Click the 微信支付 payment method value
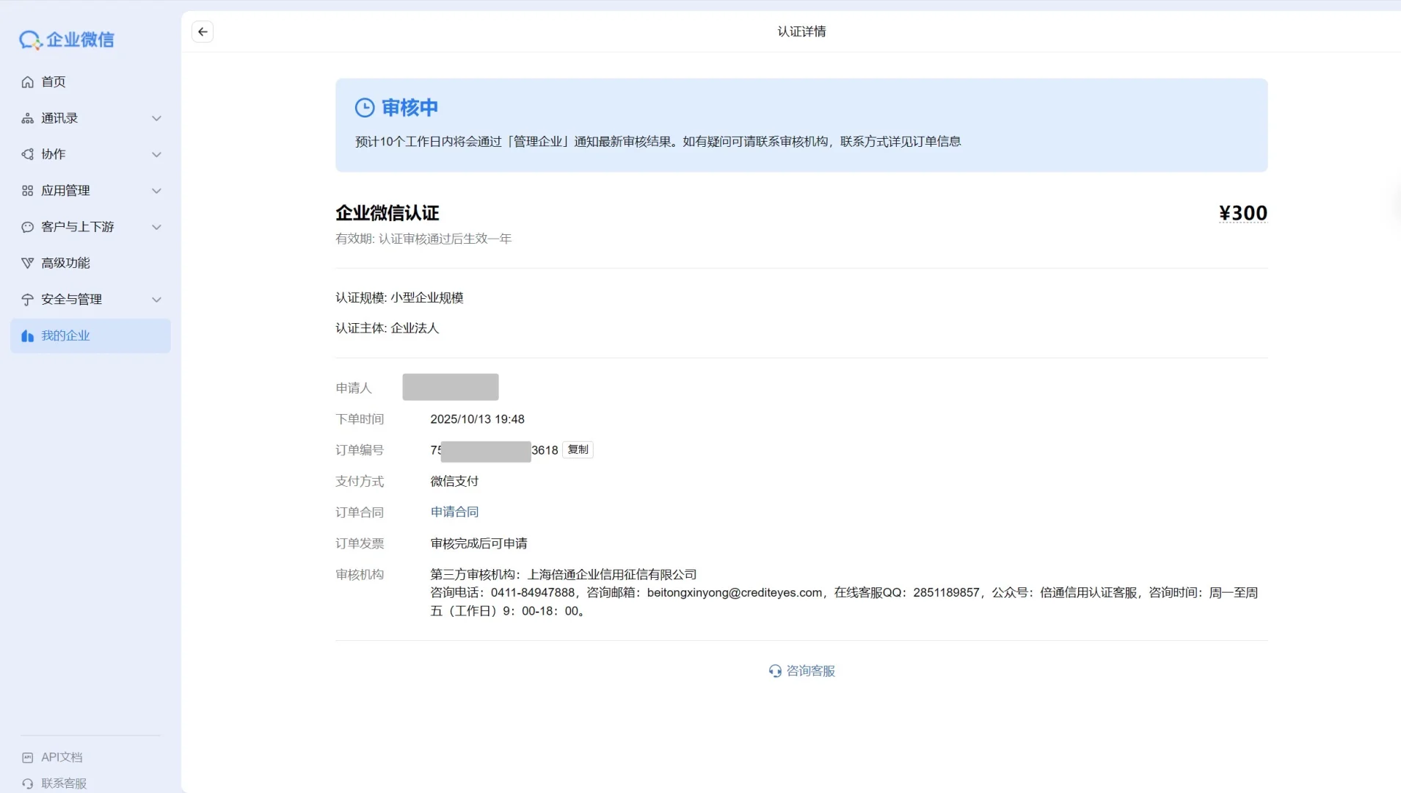The width and height of the screenshot is (1401, 793). pyautogui.click(x=454, y=482)
